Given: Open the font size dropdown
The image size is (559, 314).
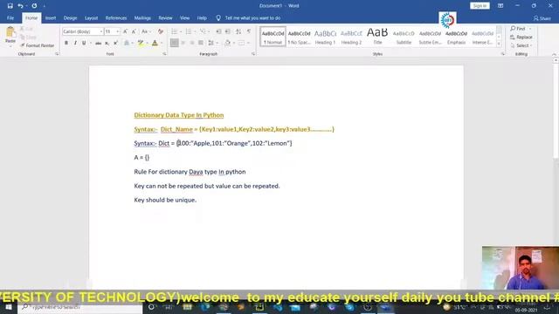Looking at the screenshot, I should coord(118,31).
